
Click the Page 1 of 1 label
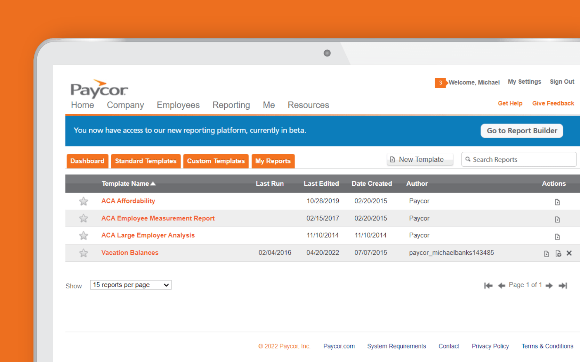[x=525, y=285]
